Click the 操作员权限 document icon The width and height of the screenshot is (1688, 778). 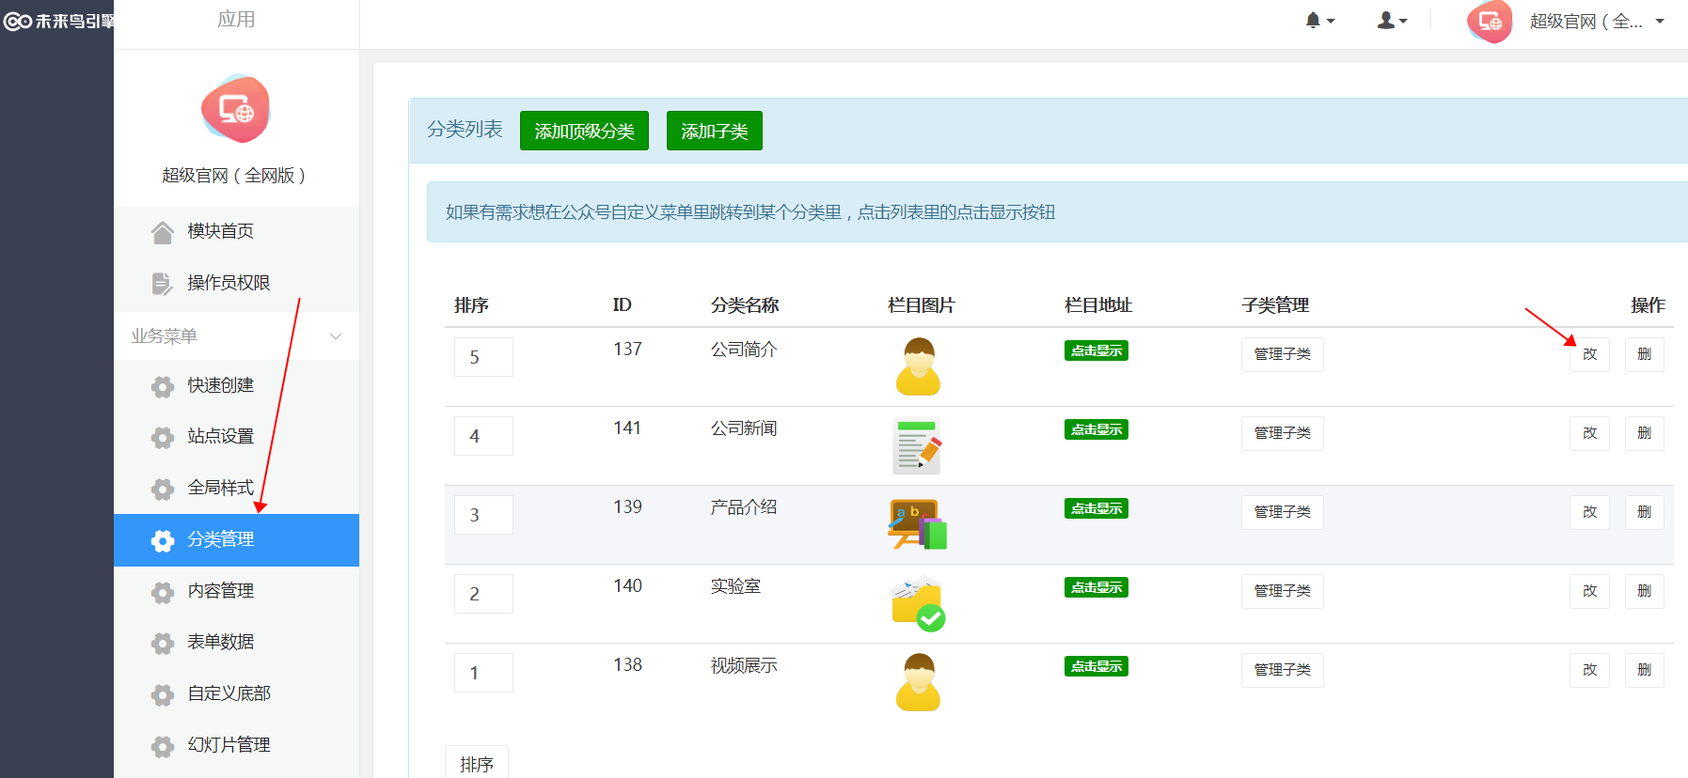[x=163, y=283]
